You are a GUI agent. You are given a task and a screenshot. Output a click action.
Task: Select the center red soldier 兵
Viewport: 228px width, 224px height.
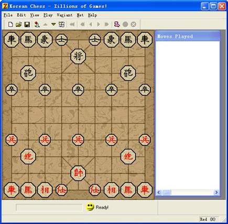(78, 140)
